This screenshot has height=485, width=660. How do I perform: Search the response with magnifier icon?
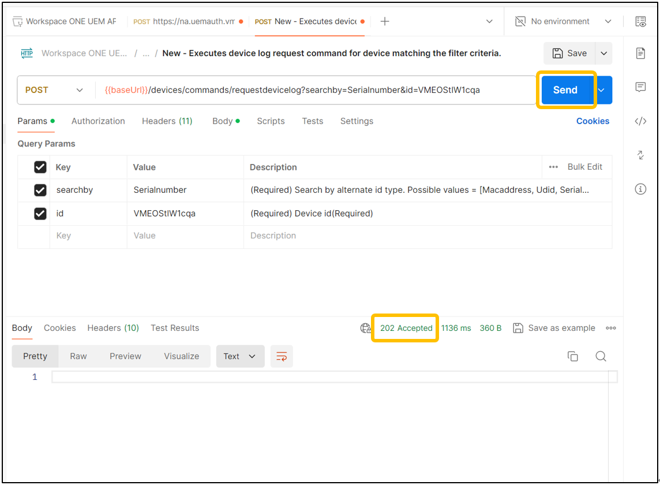(x=601, y=356)
